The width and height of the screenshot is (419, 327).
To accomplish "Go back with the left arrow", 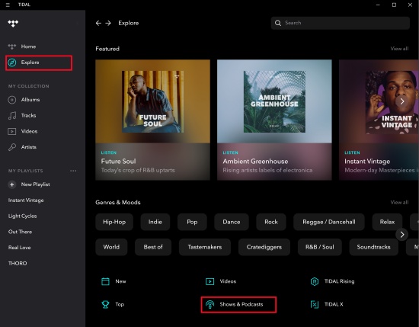I will (x=98, y=23).
